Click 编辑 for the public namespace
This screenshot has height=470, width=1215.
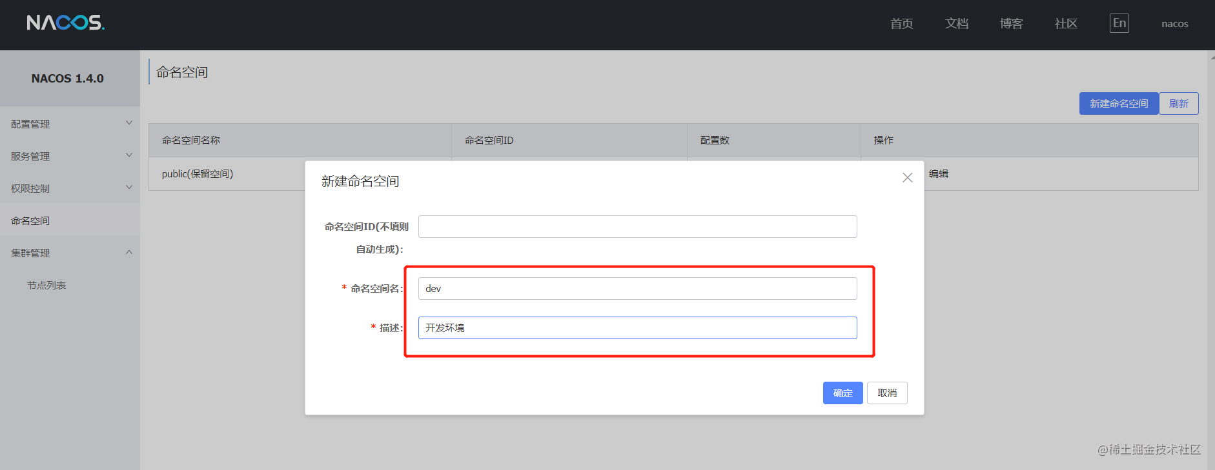click(x=938, y=174)
